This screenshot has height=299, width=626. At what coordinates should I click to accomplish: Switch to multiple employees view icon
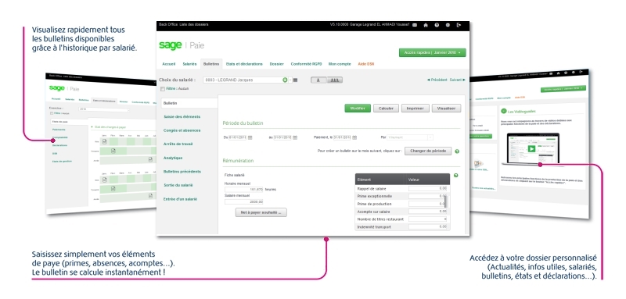tap(335, 80)
